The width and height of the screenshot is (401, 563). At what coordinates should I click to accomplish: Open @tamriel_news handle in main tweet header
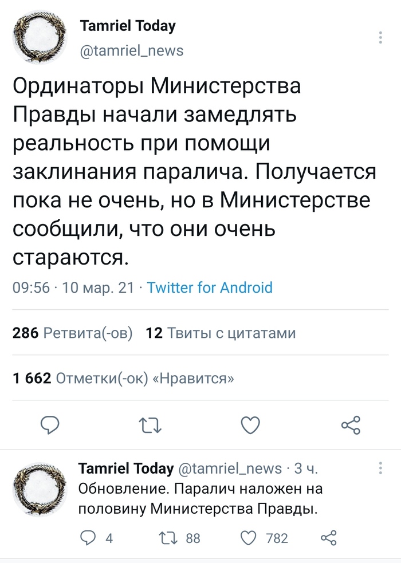[x=131, y=50]
